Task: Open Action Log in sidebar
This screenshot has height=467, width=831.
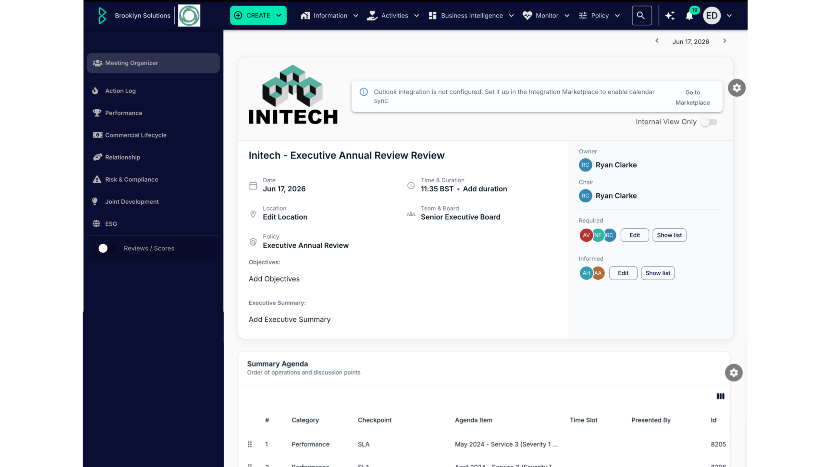Action: pos(120,91)
